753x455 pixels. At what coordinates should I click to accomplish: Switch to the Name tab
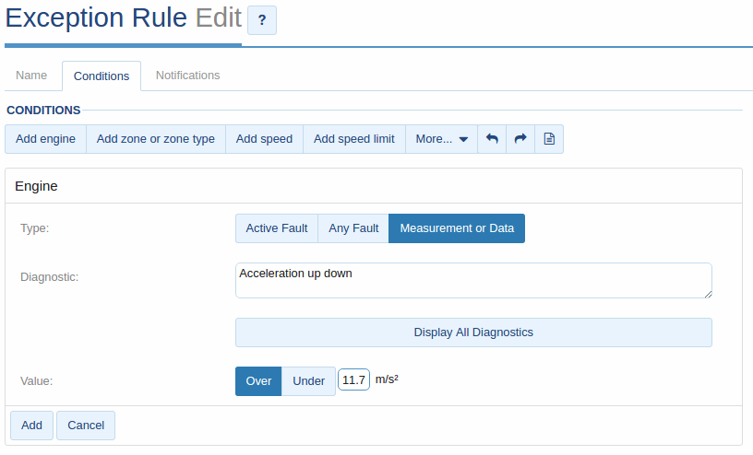tap(31, 76)
